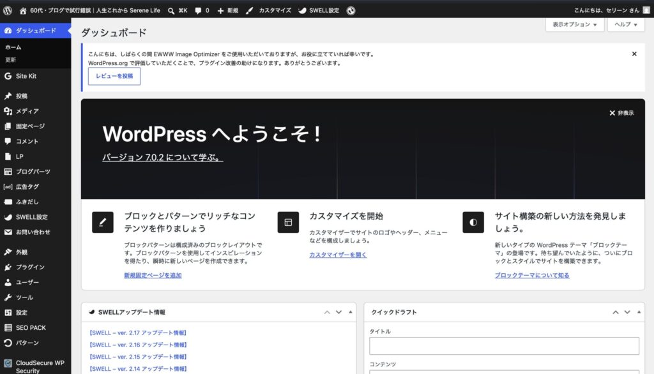
Task: Click the circular icon after SWELL設定
Action: (x=351, y=11)
